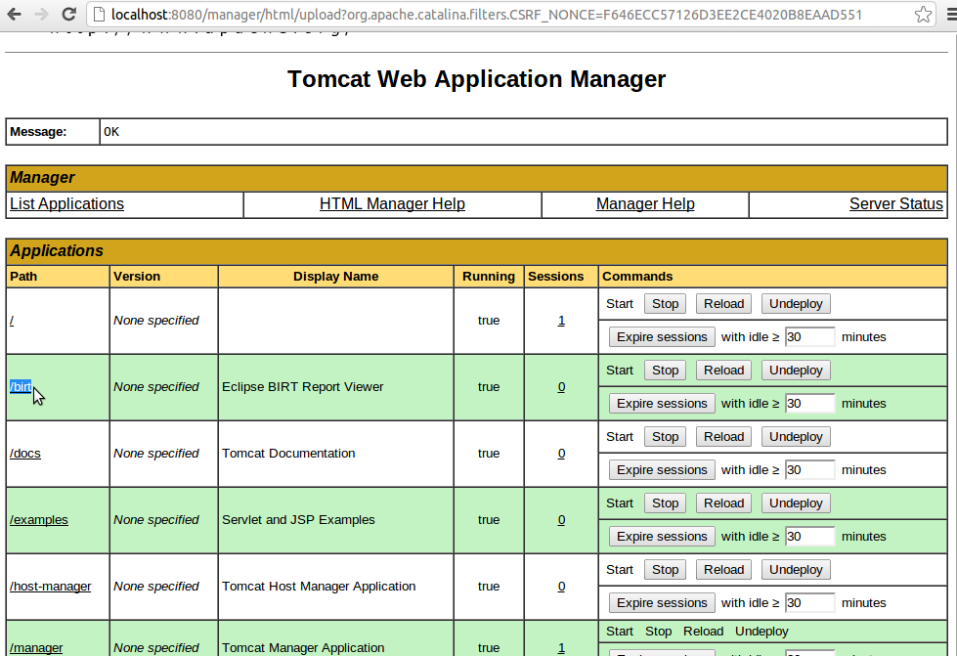
Task: Open the /examples path link
Action: [39, 520]
